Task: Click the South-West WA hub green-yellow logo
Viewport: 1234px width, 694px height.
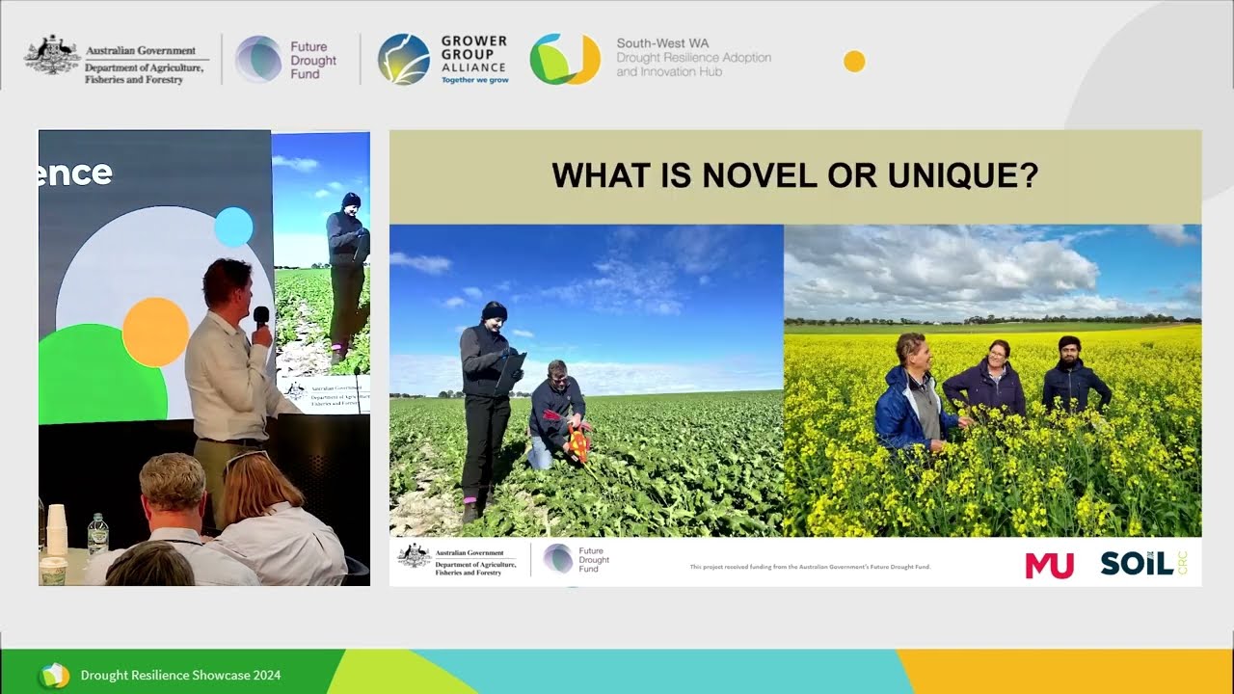Action: [x=565, y=59]
